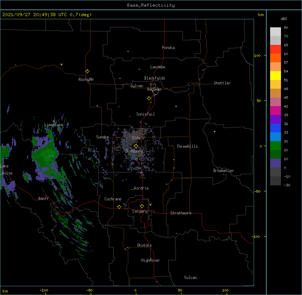This screenshot has height=295, width=302.
Task: Click the 45 value in the dBZ legend
Action: coord(286,97)
